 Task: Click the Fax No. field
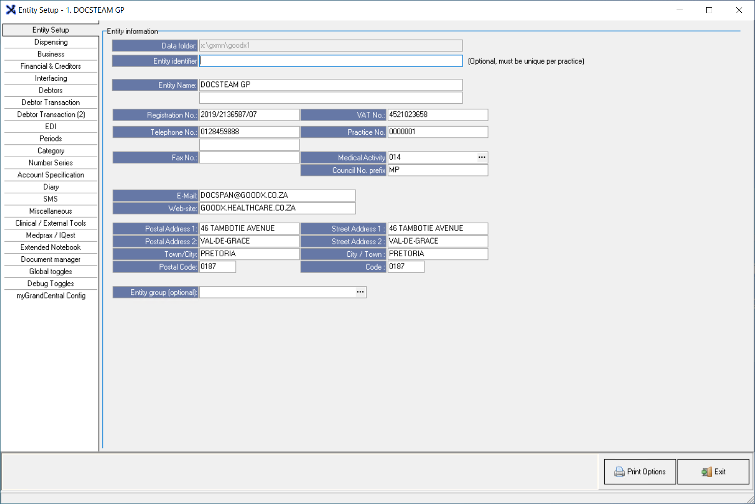point(249,157)
